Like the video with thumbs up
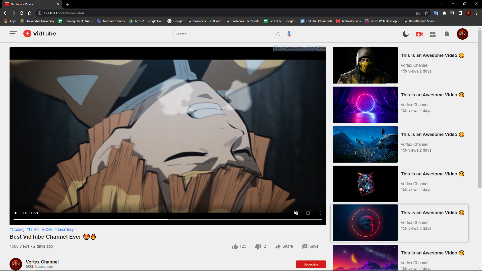This screenshot has width=482, height=271. coord(239,246)
